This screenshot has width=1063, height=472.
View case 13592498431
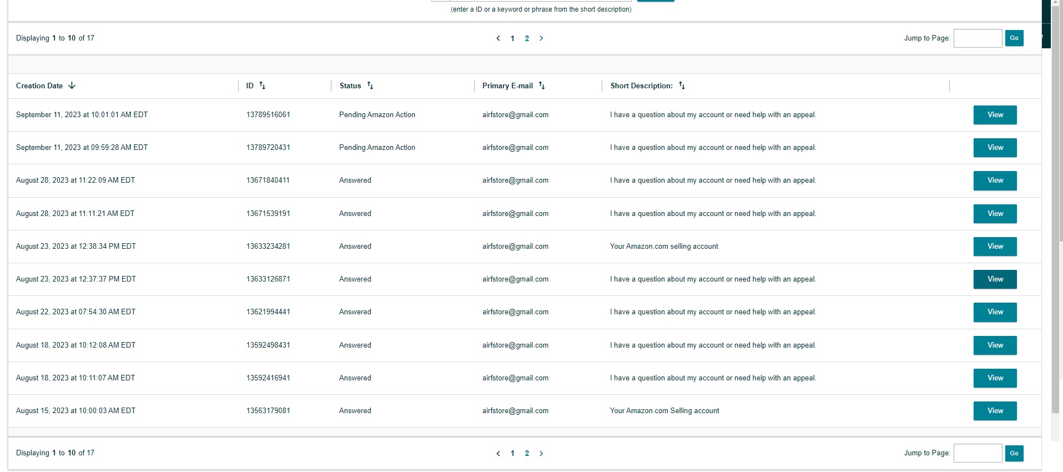coord(995,345)
